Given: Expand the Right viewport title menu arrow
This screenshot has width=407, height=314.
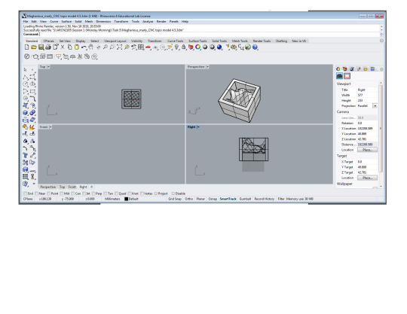Looking at the screenshot, I should (198, 127).
